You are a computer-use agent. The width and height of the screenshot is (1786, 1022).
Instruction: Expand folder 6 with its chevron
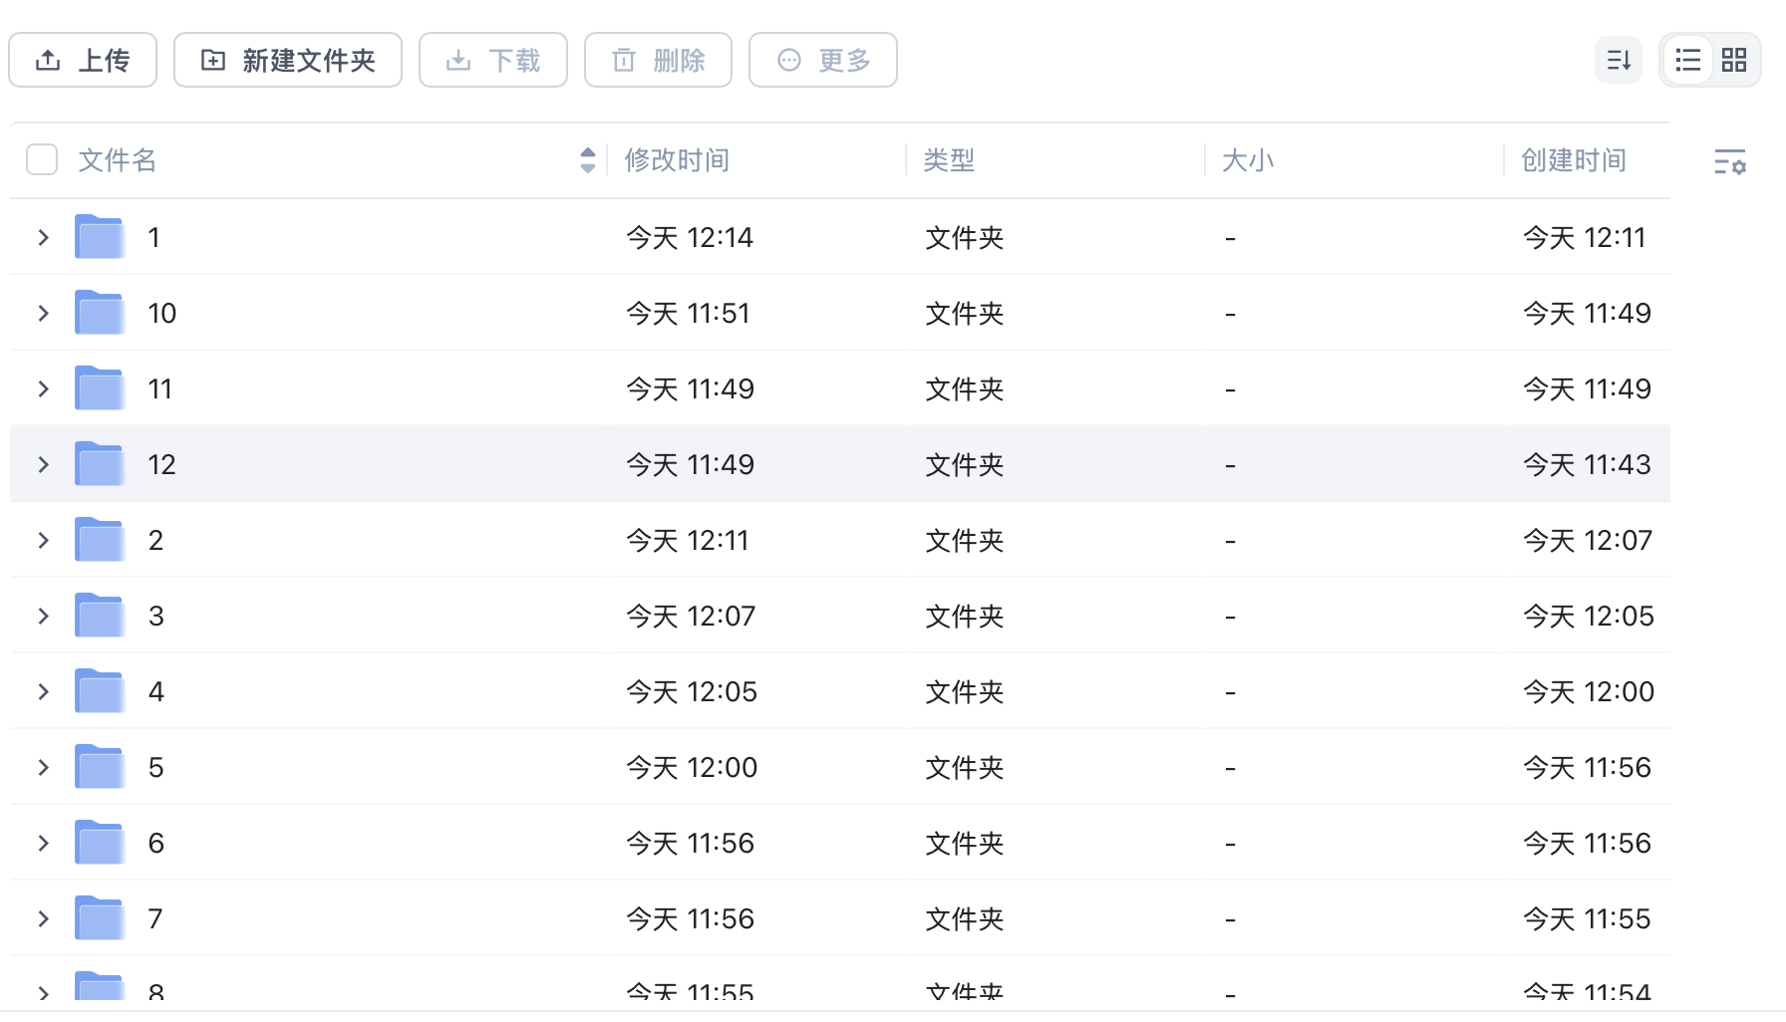pyautogui.click(x=43, y=843)
